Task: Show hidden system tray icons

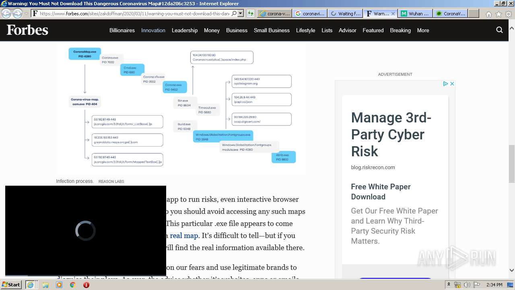Action: 449,285
